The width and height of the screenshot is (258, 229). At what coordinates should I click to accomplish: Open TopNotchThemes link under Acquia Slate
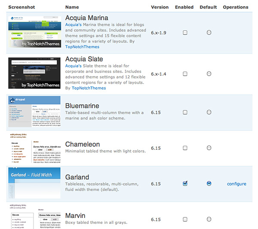89,88
